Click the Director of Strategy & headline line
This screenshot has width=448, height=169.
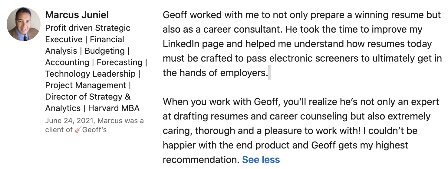tap(88, 97)
